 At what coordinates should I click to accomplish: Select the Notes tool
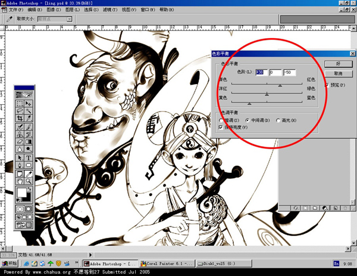point(20,174)
